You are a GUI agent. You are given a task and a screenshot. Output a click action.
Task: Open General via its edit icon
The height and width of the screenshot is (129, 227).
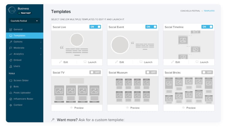[x=11, y=30]
